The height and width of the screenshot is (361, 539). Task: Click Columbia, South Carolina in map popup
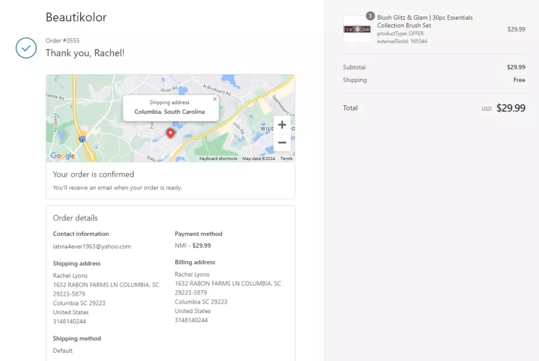point(169,111)
